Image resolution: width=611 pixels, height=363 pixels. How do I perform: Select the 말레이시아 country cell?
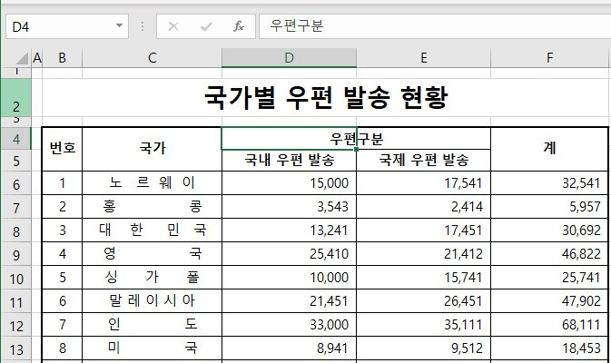click(152, 301)
